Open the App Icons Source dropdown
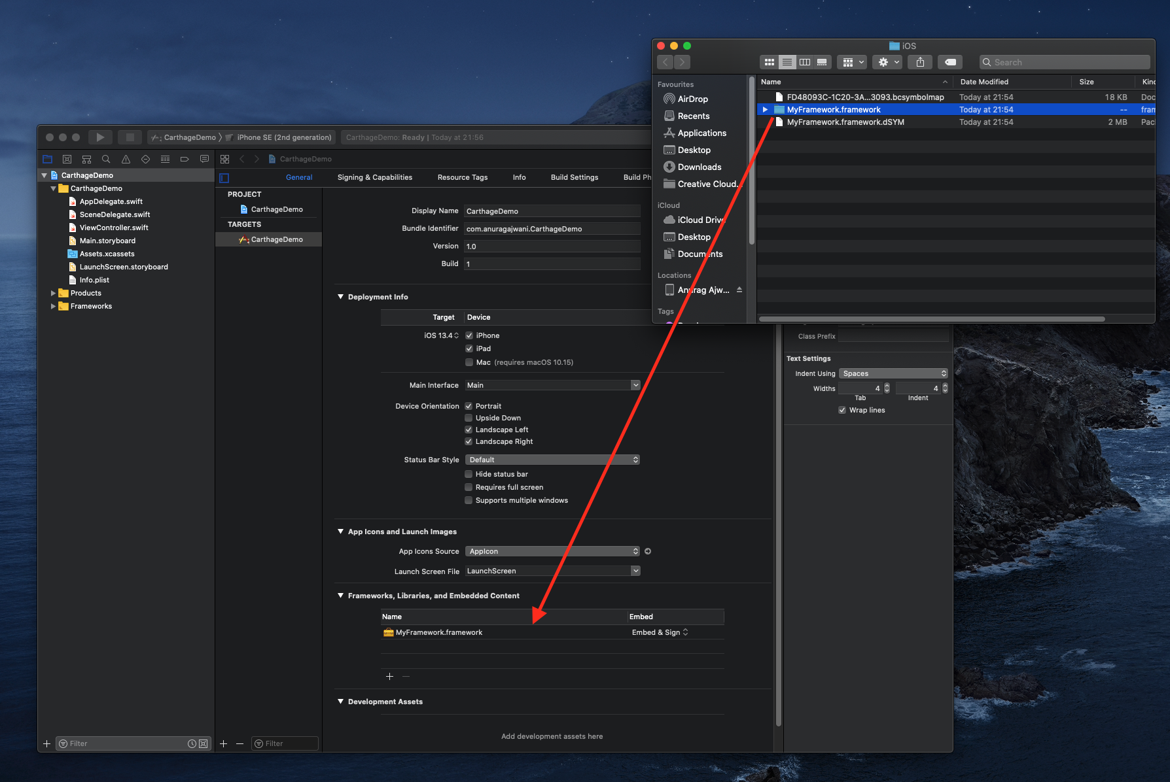Screen dimensions: 1170x782 click(552, 551)
